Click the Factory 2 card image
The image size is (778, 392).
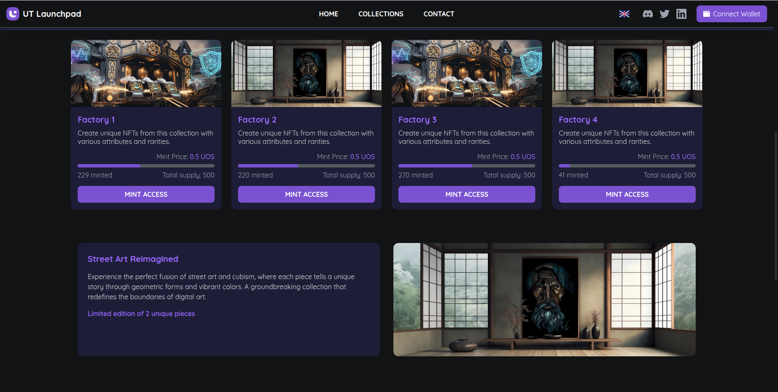point(306,73)
